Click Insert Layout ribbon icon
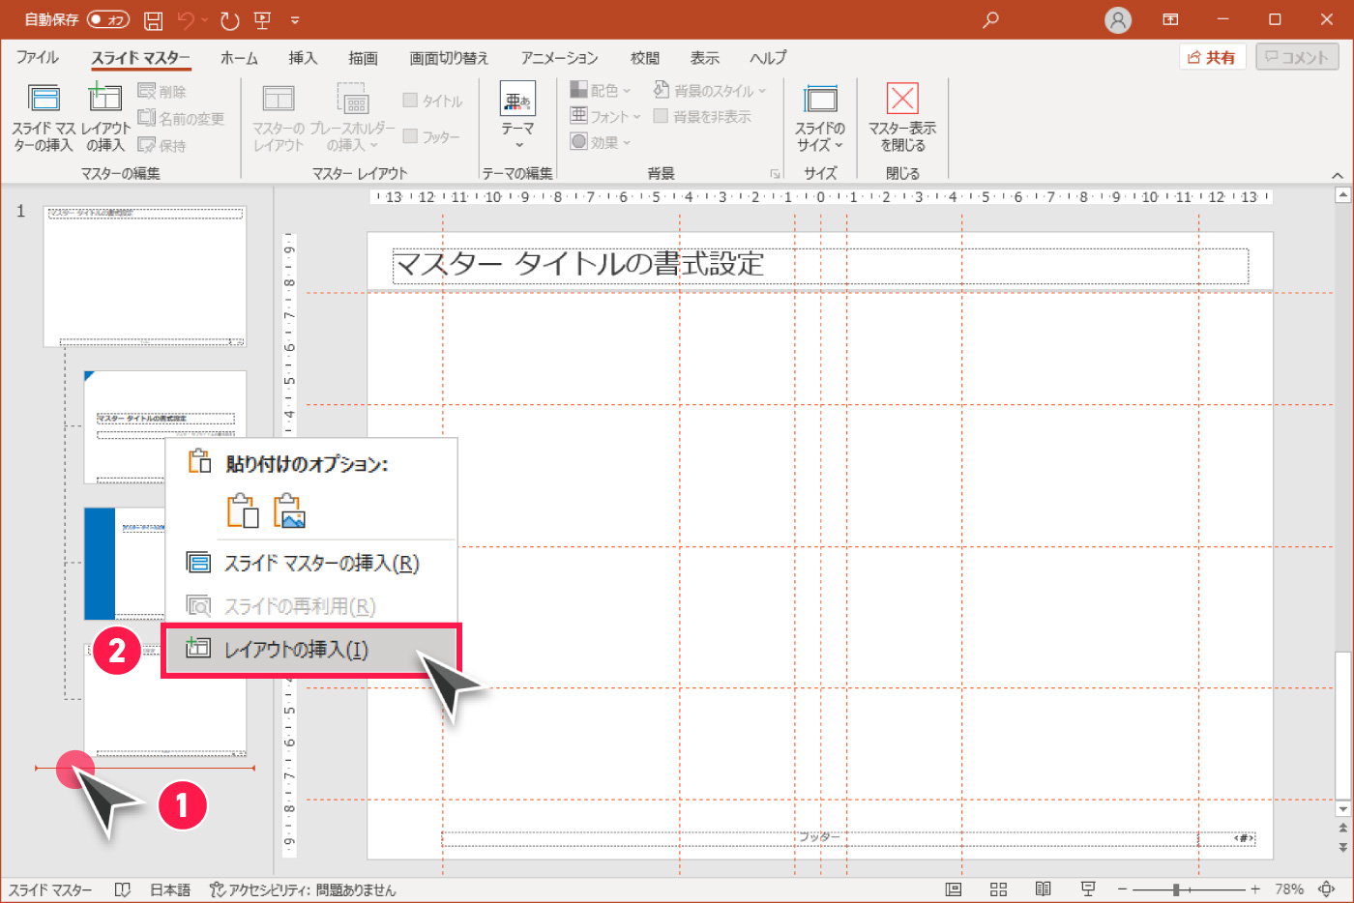The image size is (1354, 903). (x=104, y=98)
